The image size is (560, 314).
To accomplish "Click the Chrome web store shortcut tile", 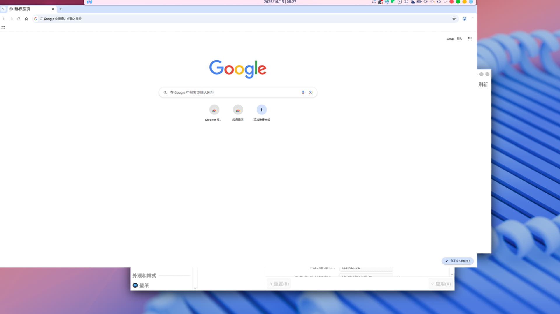I will pyautogui.click(x=214, y=110).
